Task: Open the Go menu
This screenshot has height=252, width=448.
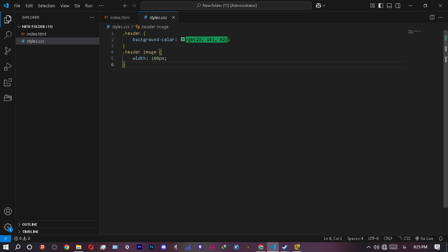Action: point(77,6)
